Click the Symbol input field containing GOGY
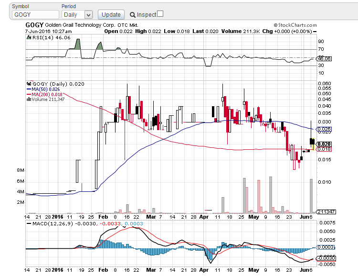This screenshot has height=277, width=358. [x=35, y=15]
